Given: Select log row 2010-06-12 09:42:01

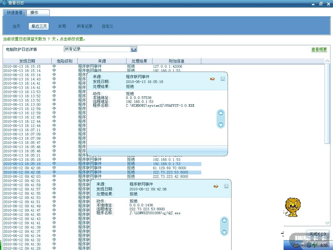Looking at the screenshot, I should click(x=47, y=181).
